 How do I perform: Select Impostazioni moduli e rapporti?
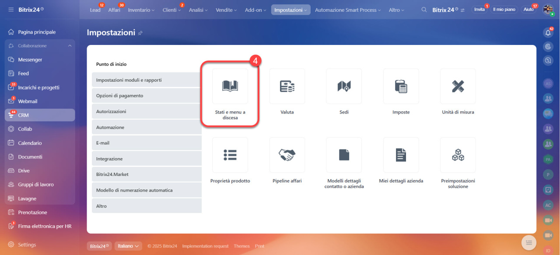click(x=147, y=80)
